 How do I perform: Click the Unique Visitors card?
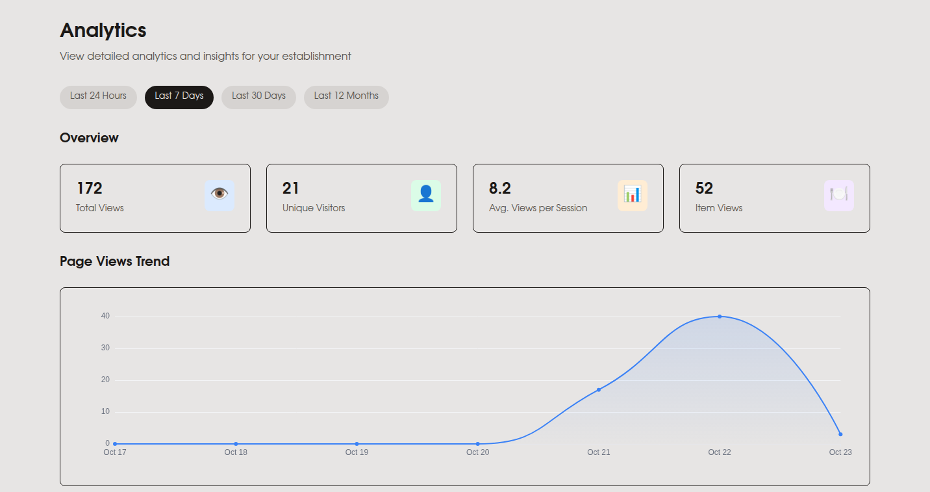361,198
